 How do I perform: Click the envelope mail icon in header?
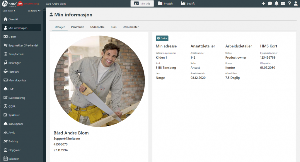pos(283,4)
